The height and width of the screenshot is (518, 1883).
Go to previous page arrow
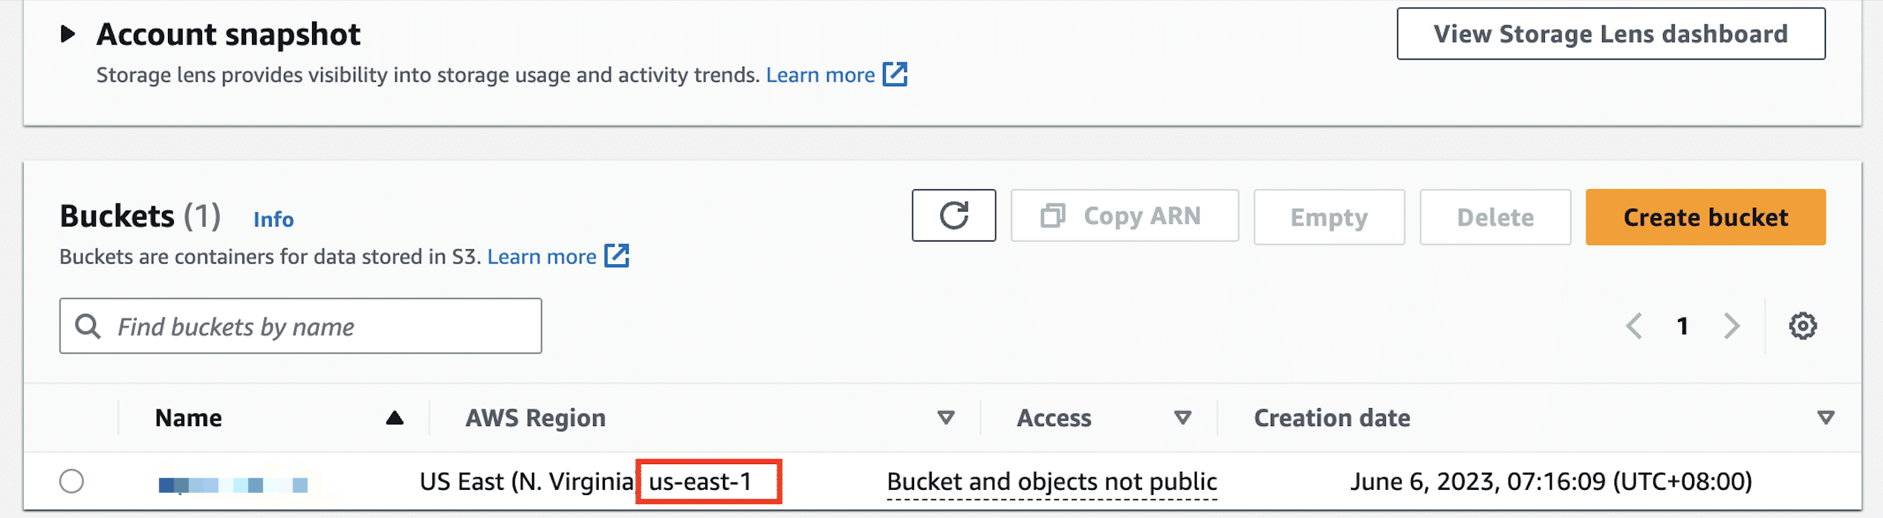pyautogui.click(x=1633, y=326)
